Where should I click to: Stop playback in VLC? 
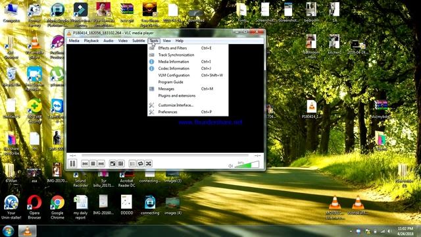[93, 164]
